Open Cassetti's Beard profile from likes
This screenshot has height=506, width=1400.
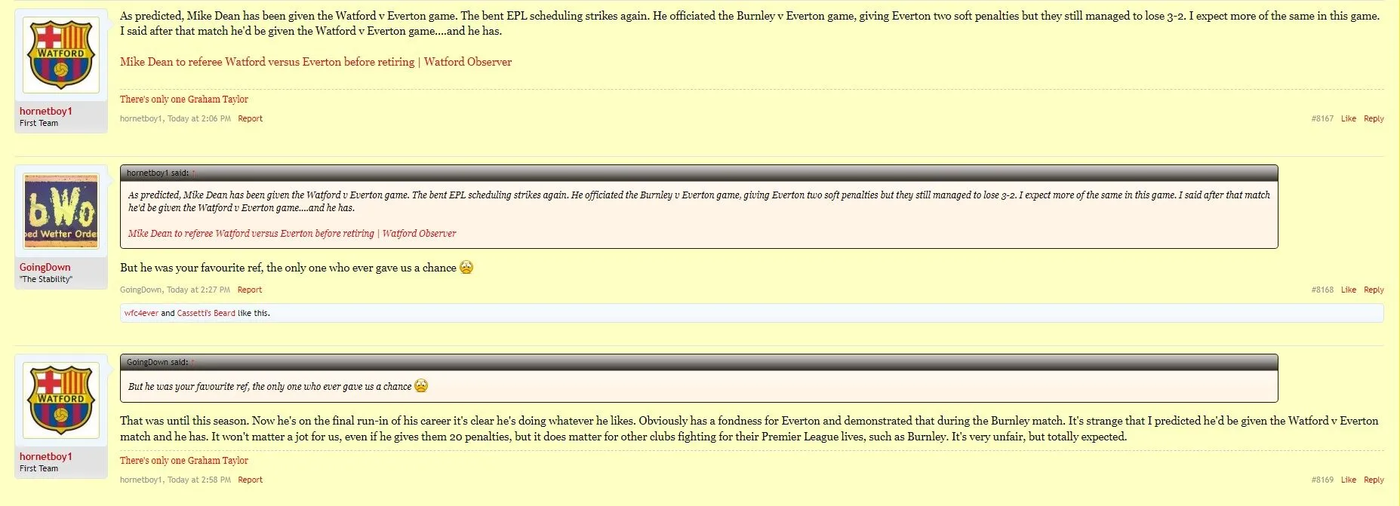206,313
